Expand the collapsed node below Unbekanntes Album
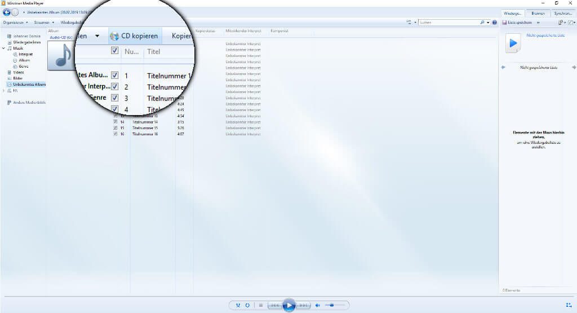577x313 pixels. 4,91
